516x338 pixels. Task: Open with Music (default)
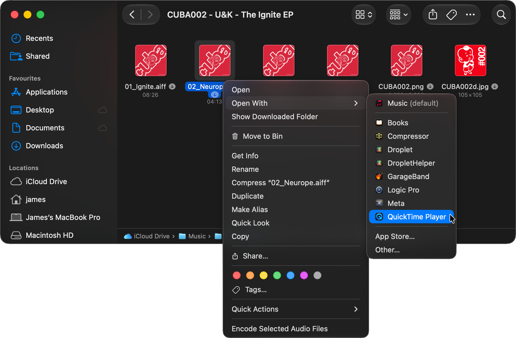point(411,103)
